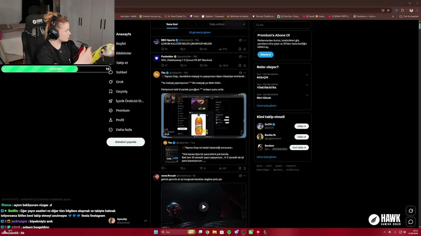This screenshot has height=236, width=421.
Task: Show hidden bookmarks with the overflow chevron
Action: point(393,16)
